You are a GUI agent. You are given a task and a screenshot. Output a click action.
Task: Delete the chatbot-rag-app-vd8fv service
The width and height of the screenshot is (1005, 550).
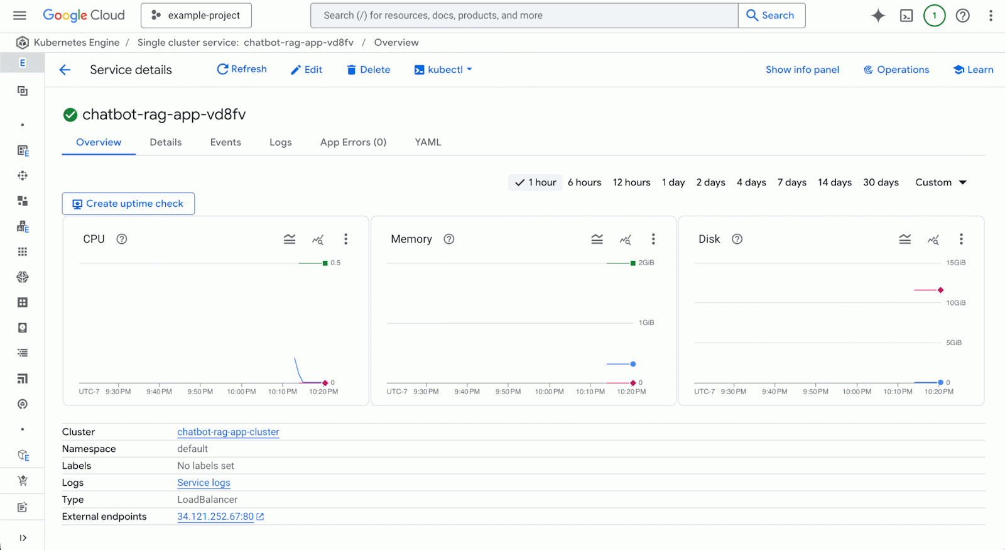[x=369, y=70]
